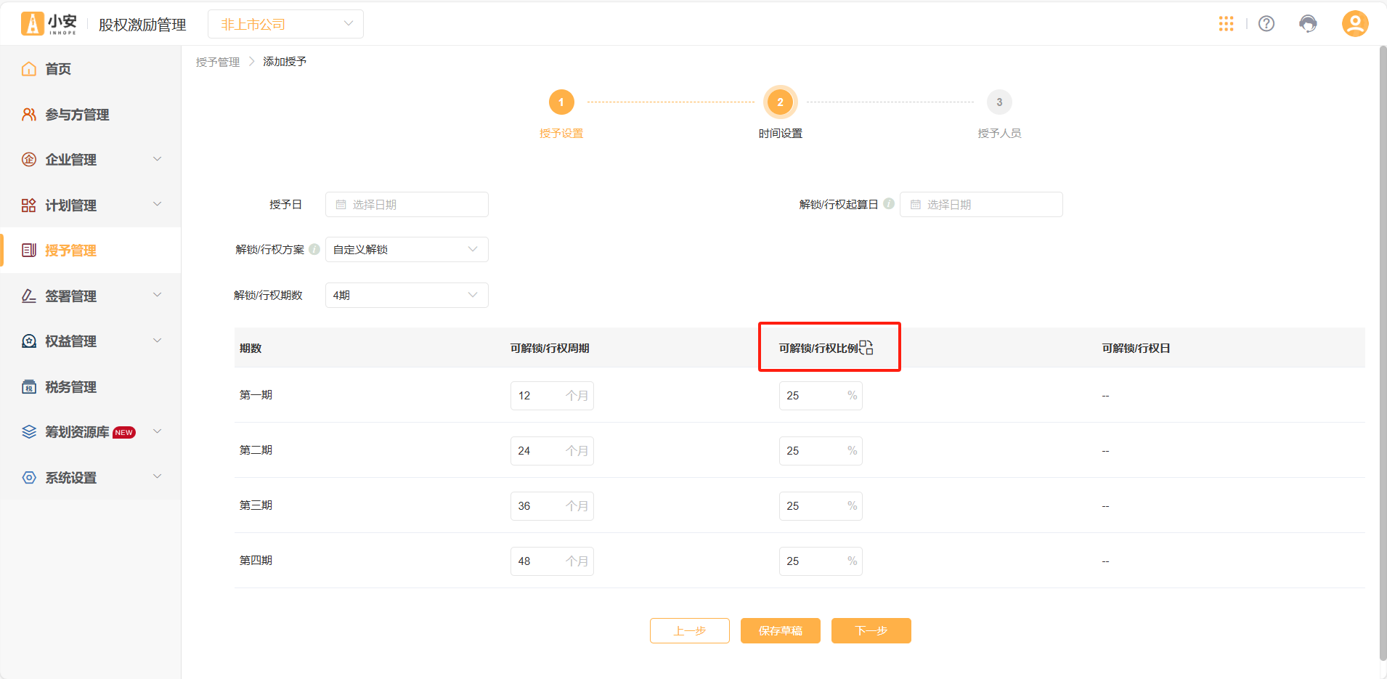Edit 第四期 period months field 48
This screenshot has height=679, width=1387.
click(552, 561)
